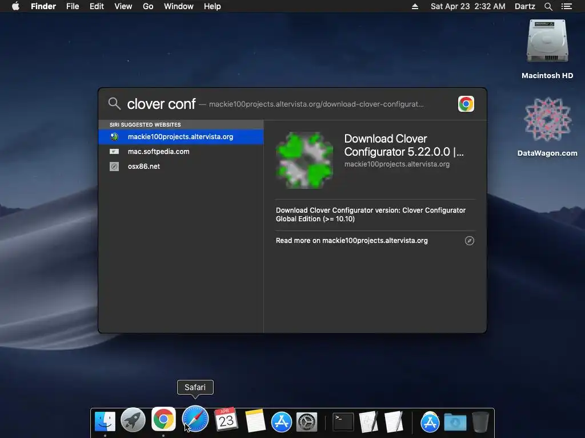
Task: Click the compass icon beside Read more
Action: click(470, 241)
